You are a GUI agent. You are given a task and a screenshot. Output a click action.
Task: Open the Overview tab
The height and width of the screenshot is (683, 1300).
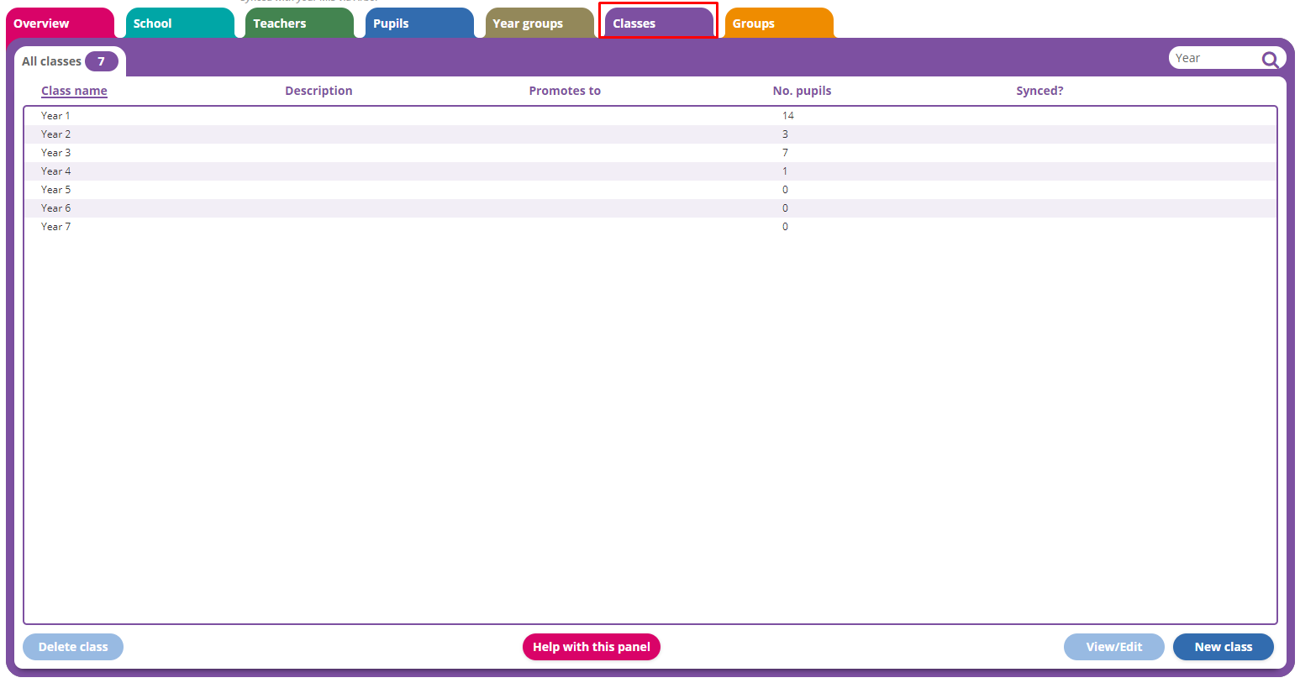pos(41,23)
